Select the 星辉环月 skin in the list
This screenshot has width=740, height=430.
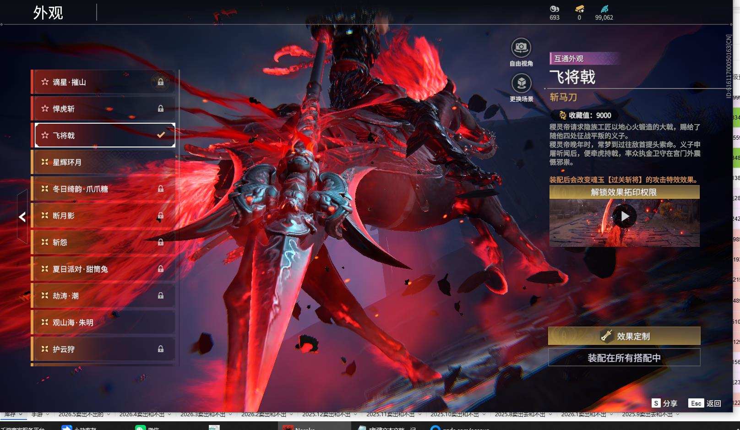point(103,162)
